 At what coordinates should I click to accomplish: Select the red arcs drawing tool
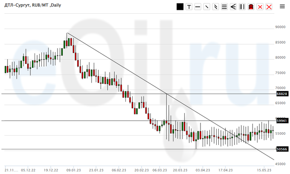coord(251,7)
